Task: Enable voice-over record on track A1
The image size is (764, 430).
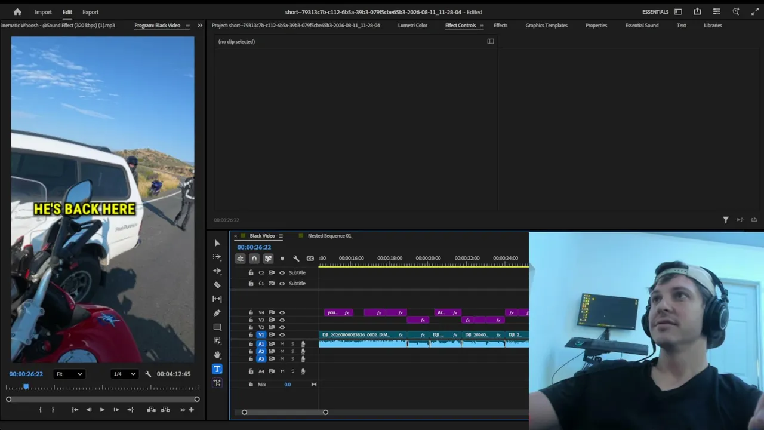Action: tap(303, 344)
